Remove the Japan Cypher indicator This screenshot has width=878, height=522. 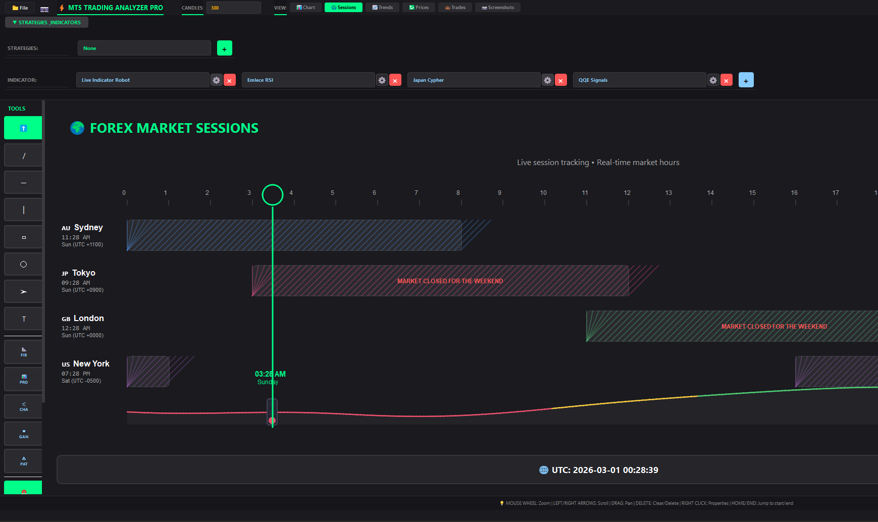[561, 80]
